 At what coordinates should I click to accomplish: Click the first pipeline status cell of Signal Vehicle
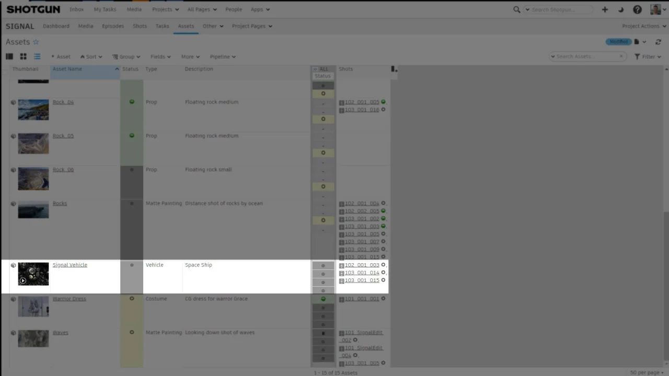(323, 265)
